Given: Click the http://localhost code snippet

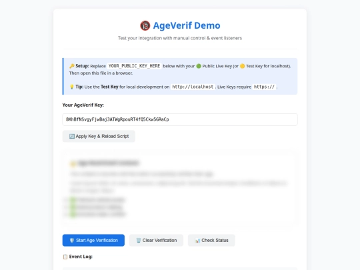Looking at the screenshot, I should point(193,87).
